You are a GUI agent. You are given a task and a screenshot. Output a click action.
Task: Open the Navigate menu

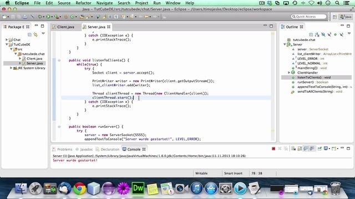[104, 3]
